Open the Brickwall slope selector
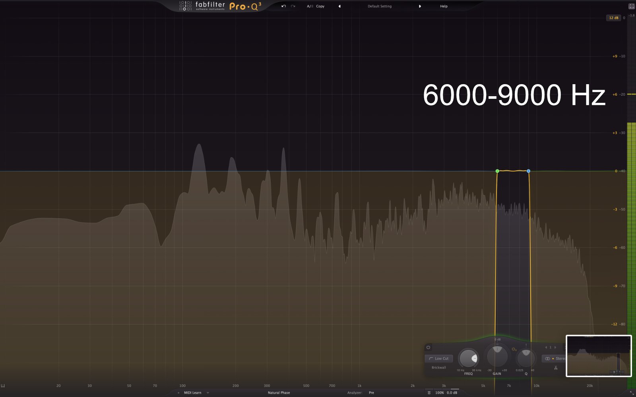This screenshot has width=636, height=397. pos(439,368)
